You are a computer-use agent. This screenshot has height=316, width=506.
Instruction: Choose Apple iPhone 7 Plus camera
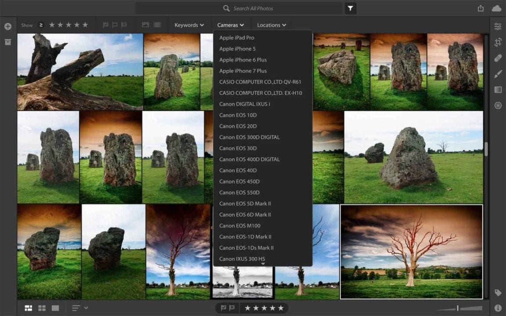[242, 71]
